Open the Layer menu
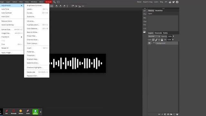This screenshot has height=116, width=206. tap(8, 2)
